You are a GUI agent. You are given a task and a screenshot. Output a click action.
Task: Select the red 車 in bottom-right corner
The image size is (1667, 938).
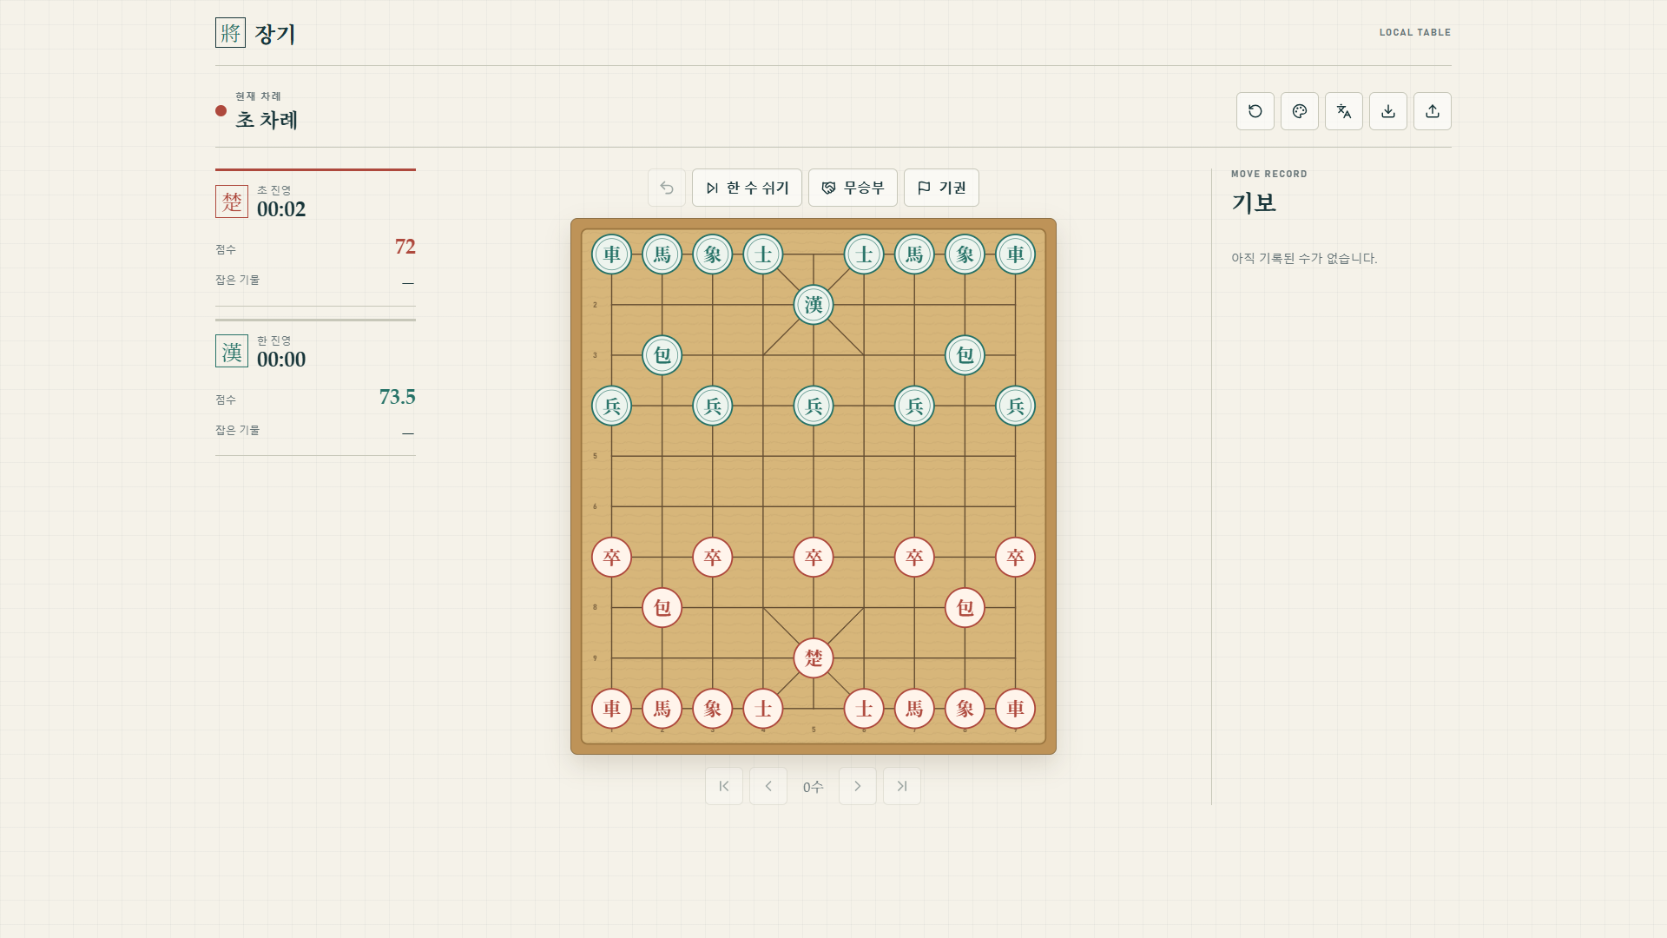click(x=1015, y=709)
